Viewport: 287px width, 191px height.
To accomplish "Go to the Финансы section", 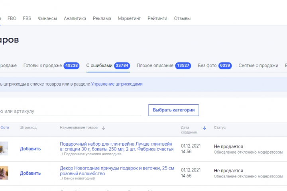I will click(x=47, y=18).
